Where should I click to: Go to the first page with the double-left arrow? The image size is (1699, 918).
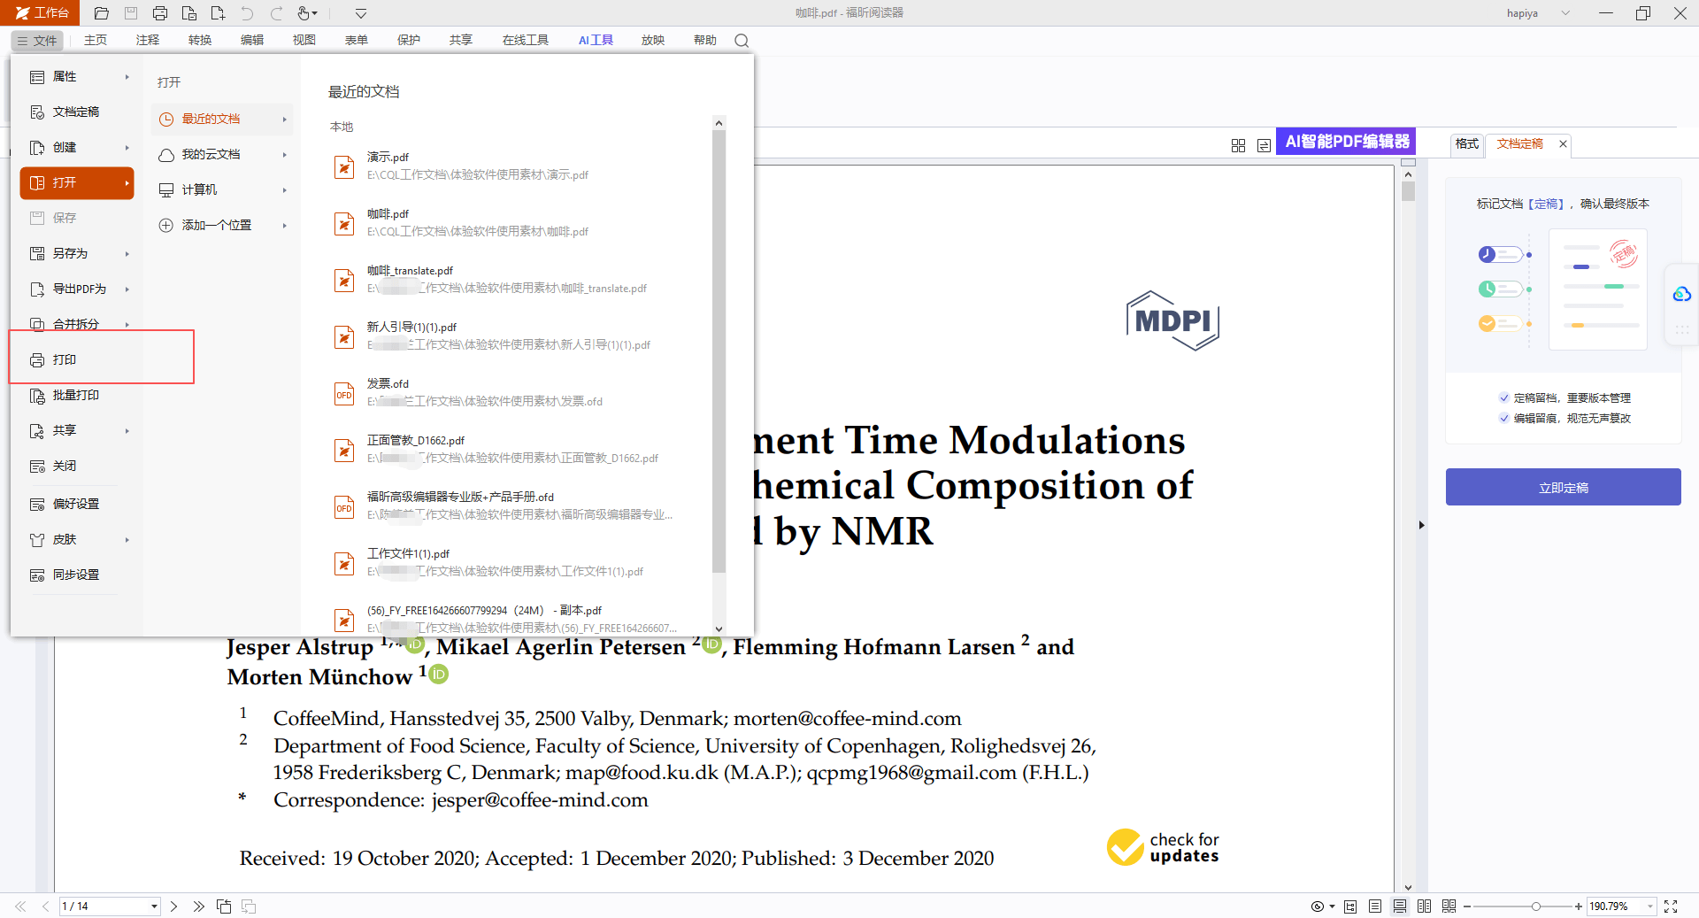coord(20,906)
